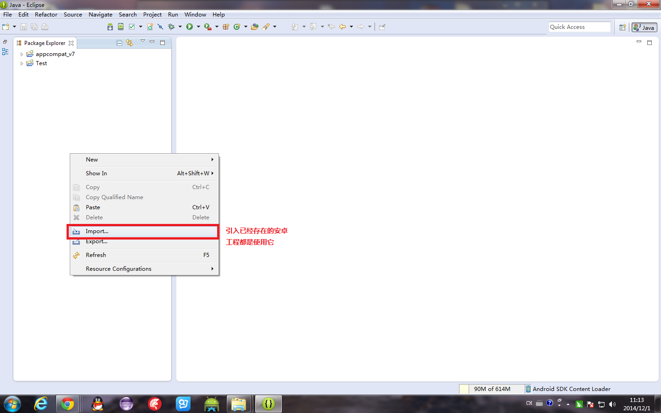Minimize the Package Explorer view
This screenshot has height=413, width=661.
[152, 42]
